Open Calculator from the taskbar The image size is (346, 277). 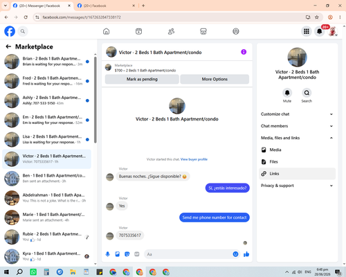pyautogui.click(x=46, y=272)
